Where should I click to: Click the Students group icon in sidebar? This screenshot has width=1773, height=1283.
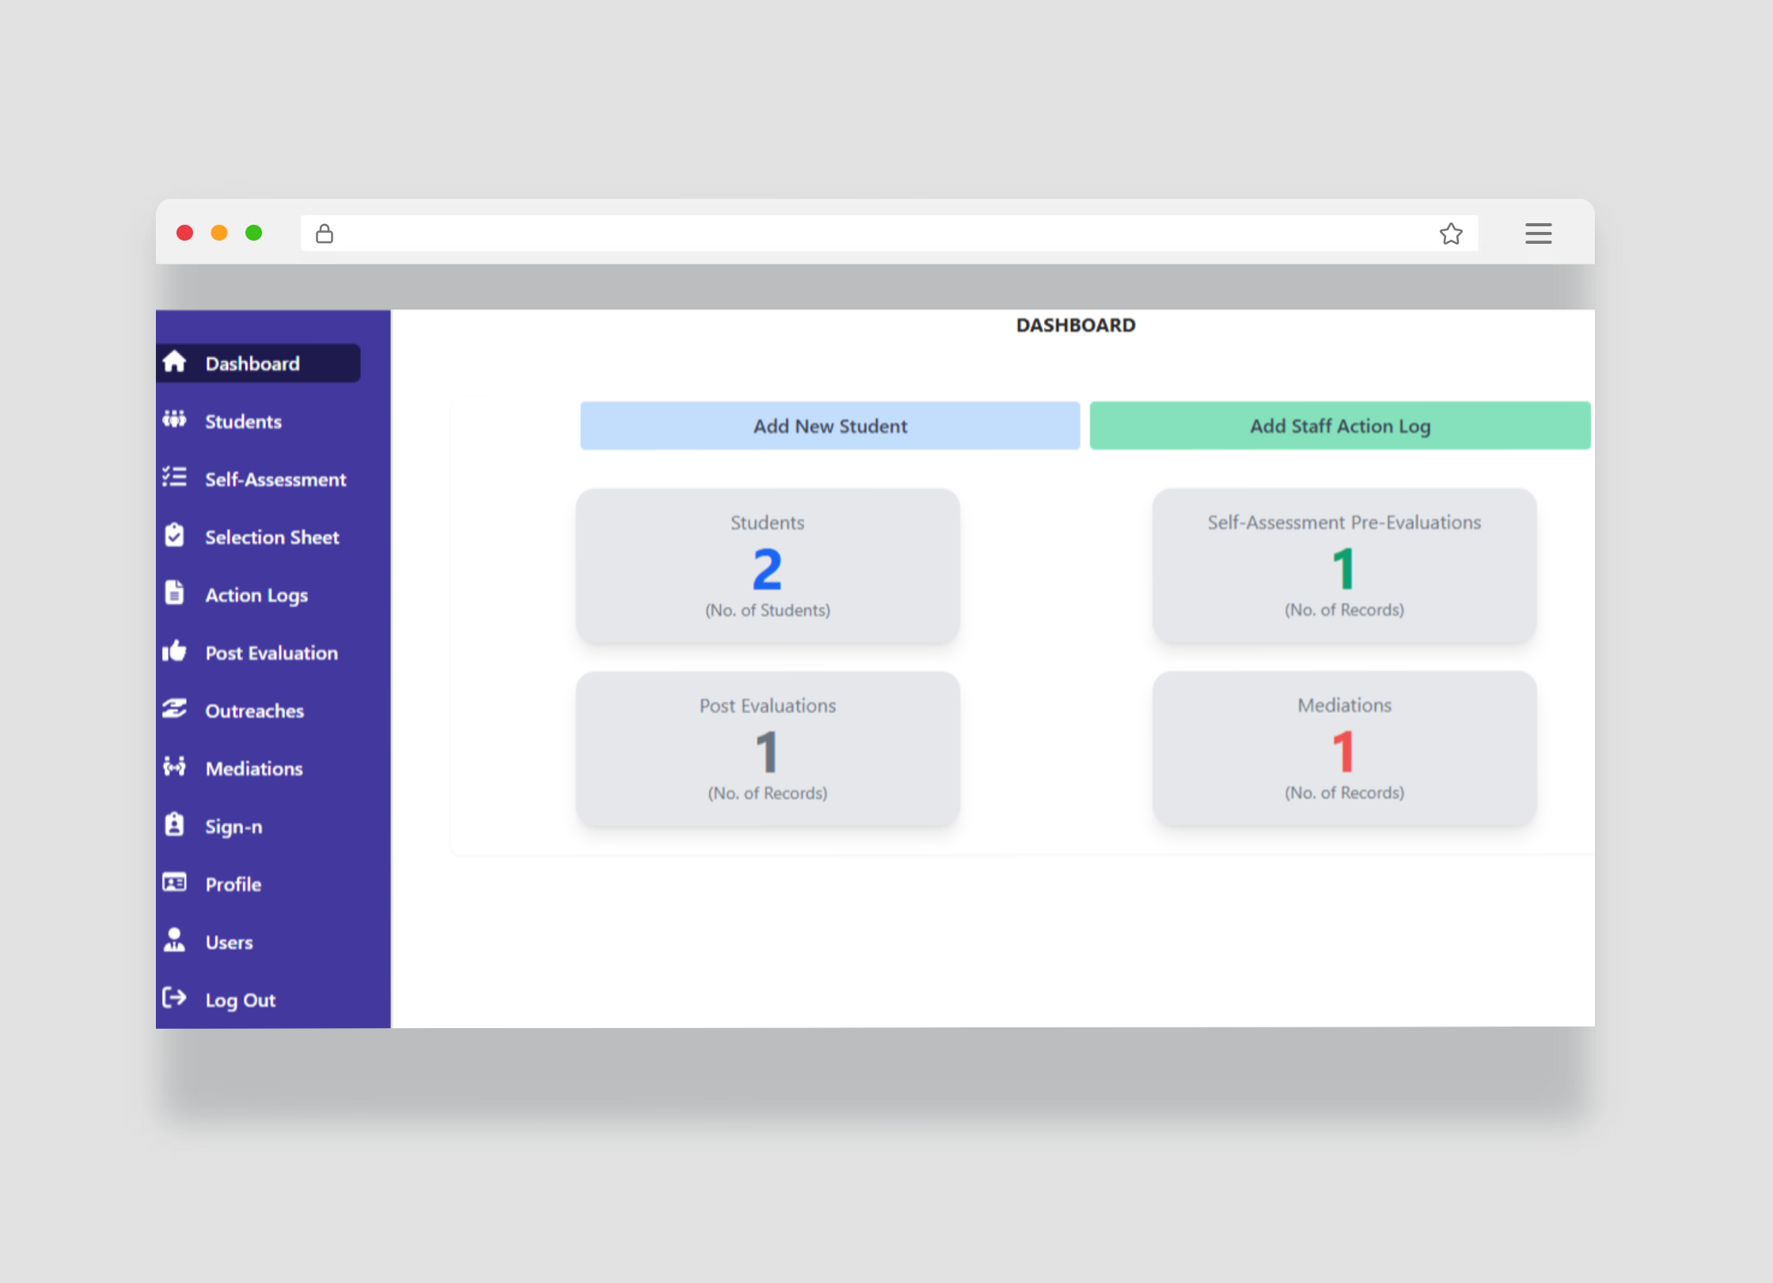(174, 419)
